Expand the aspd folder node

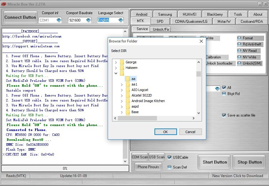pyautogui.click(x=122, y=106)
